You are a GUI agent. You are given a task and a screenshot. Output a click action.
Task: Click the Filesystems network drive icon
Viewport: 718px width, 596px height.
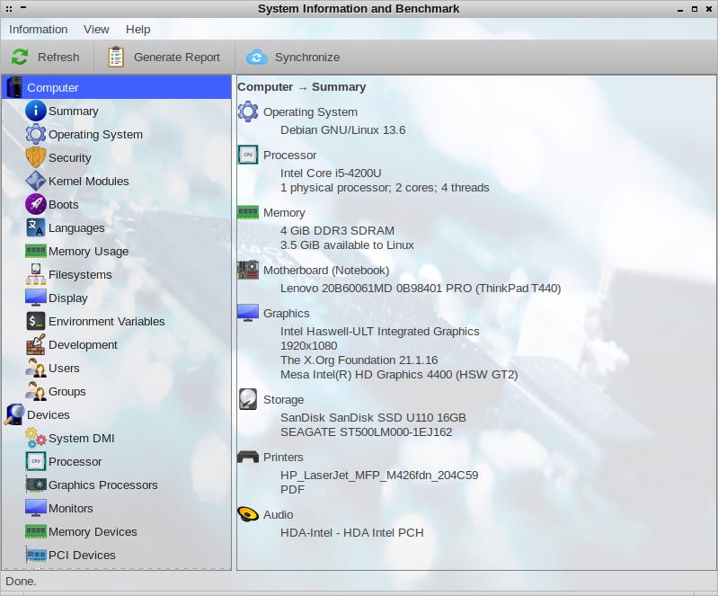(x=36, y=274)
